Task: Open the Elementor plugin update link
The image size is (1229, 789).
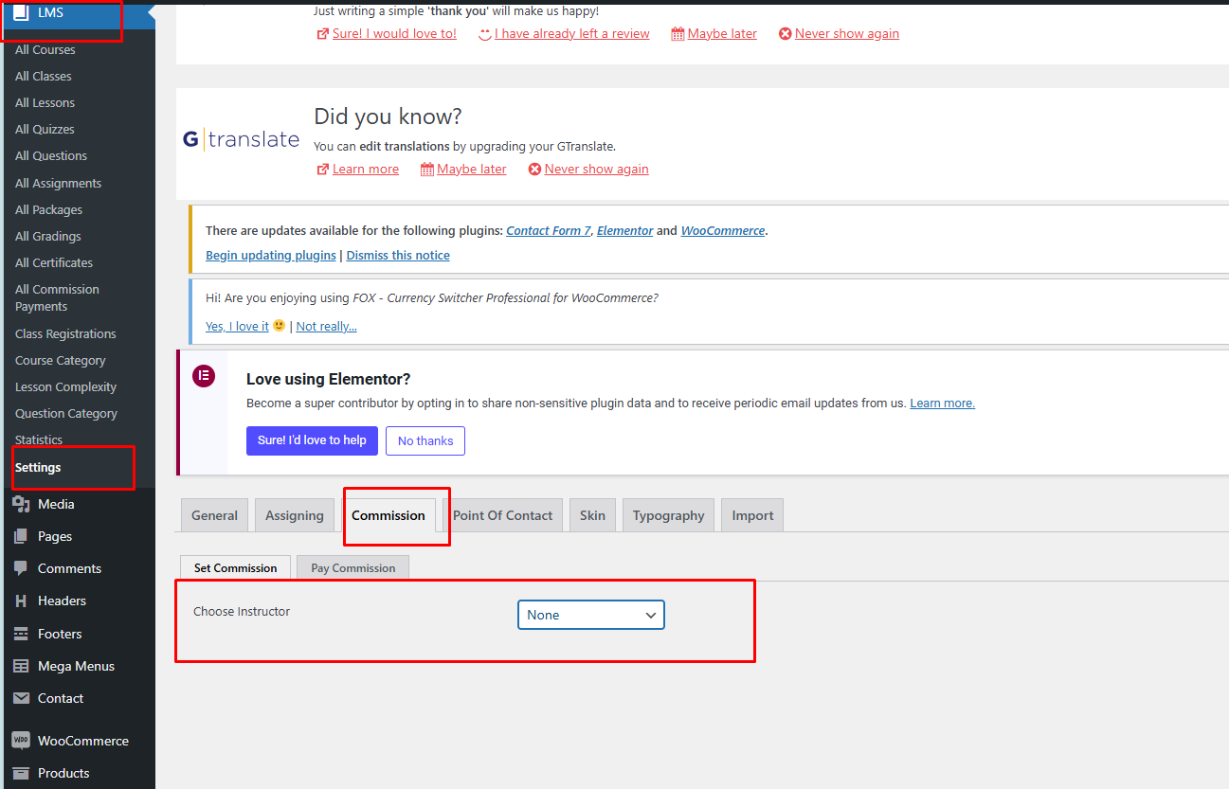Action: coord(624,230)
